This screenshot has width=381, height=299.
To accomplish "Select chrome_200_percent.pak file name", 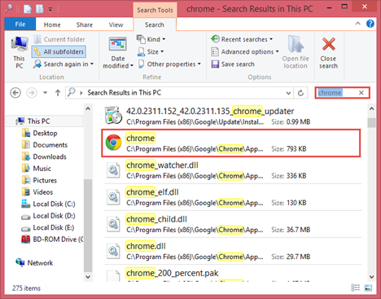I will click(173, 273).
